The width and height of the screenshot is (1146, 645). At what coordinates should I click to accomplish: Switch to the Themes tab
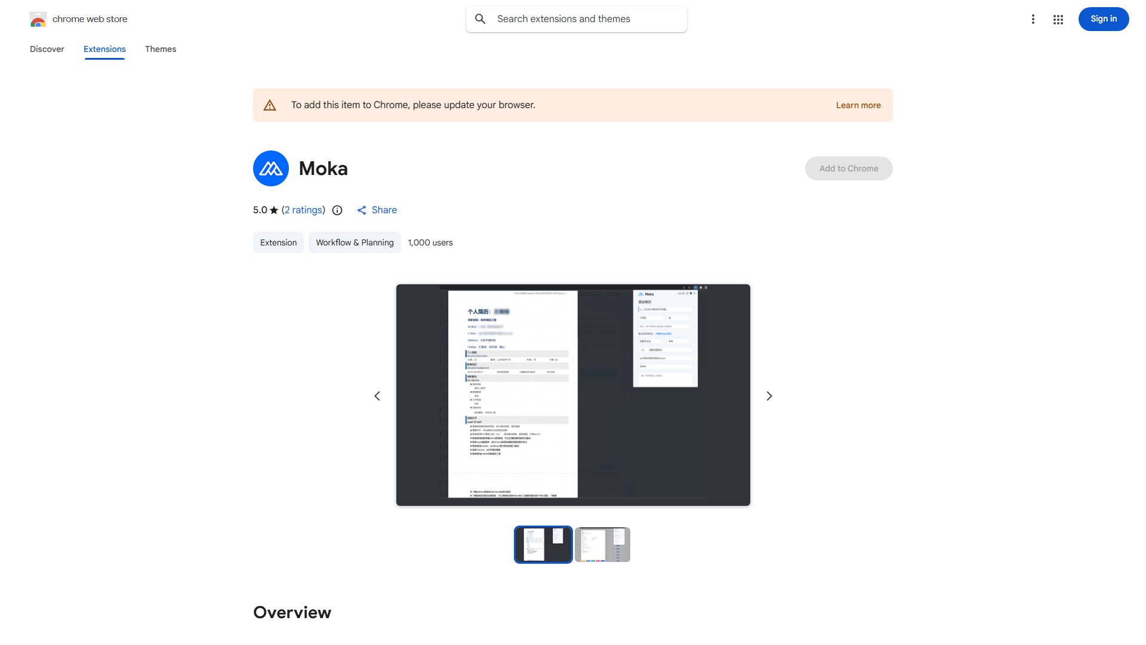coord(161,49)
